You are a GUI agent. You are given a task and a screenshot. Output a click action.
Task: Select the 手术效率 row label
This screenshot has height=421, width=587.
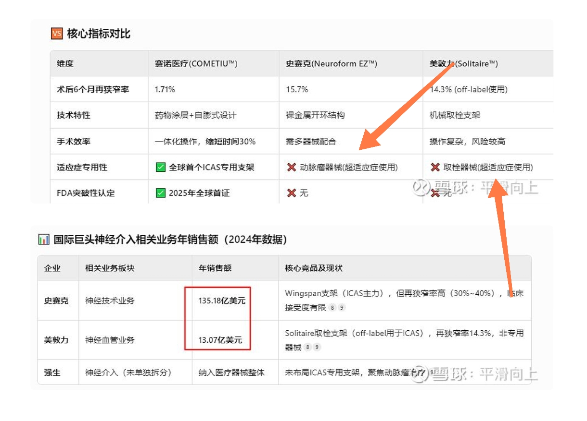pos(73,142)
